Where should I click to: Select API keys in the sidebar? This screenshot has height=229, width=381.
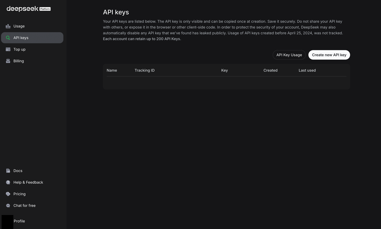click(x=32, y=38)
